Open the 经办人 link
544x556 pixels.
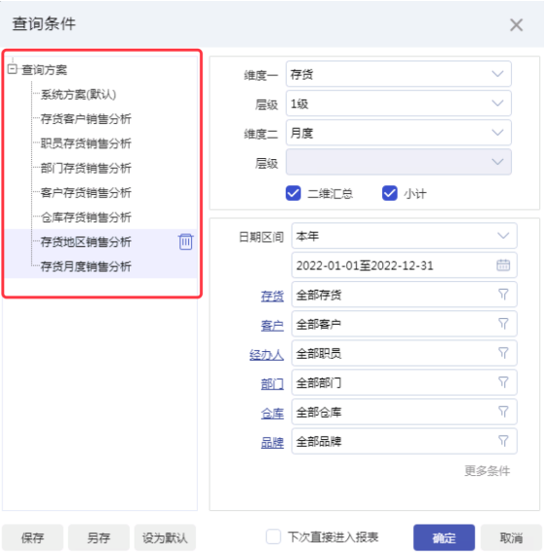[266, 354]
